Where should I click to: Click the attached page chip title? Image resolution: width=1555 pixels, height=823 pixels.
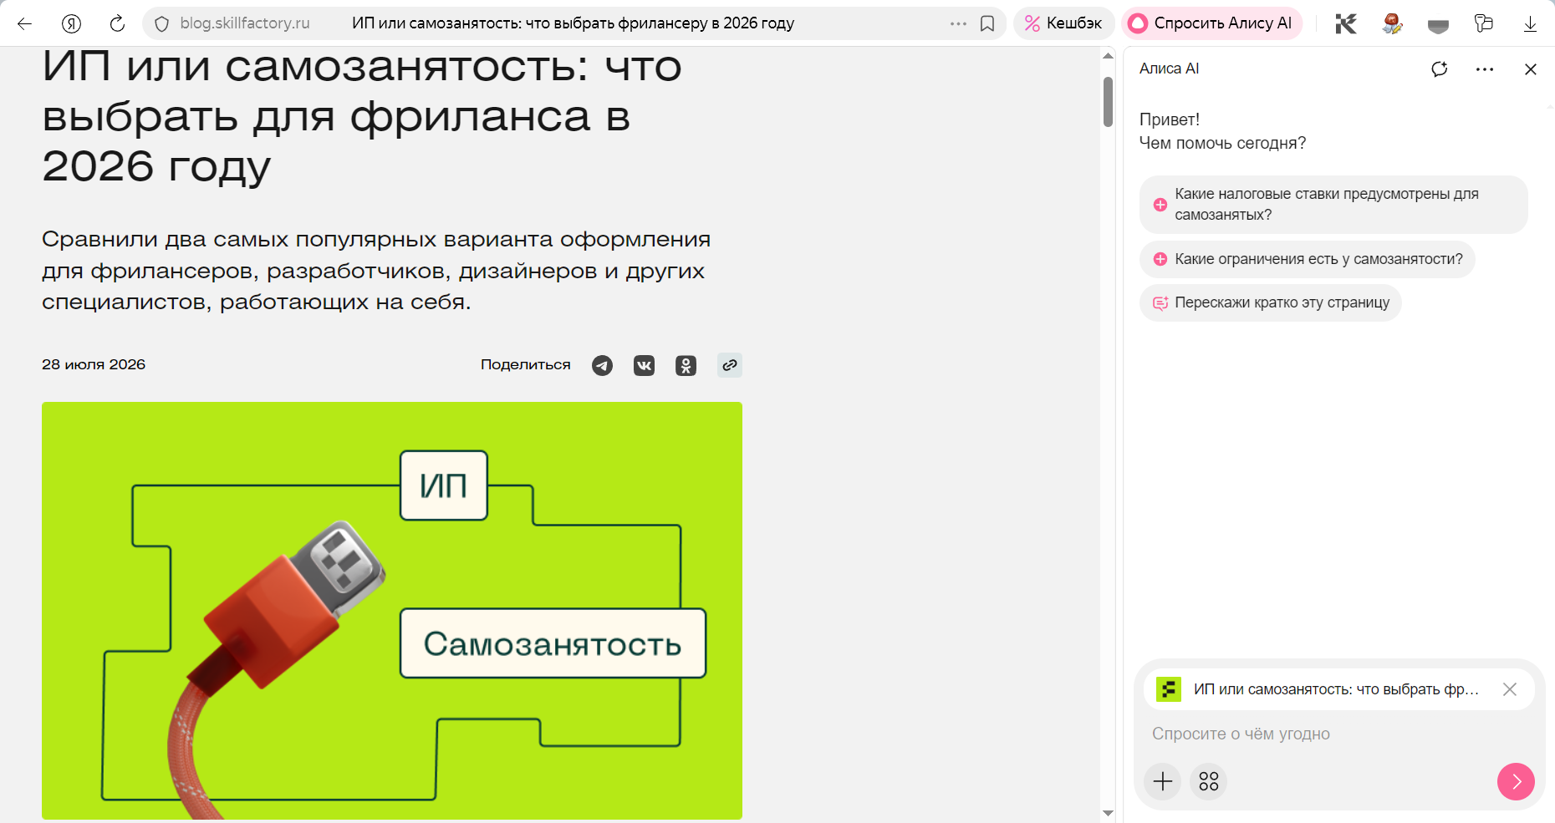tap(1336, 689)
